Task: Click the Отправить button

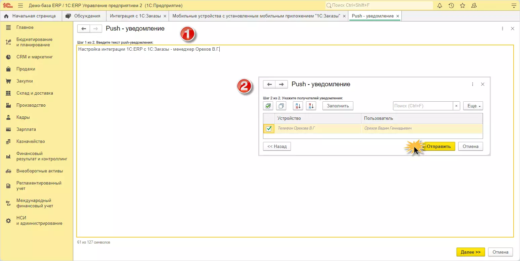Action: tap(439, 147)
